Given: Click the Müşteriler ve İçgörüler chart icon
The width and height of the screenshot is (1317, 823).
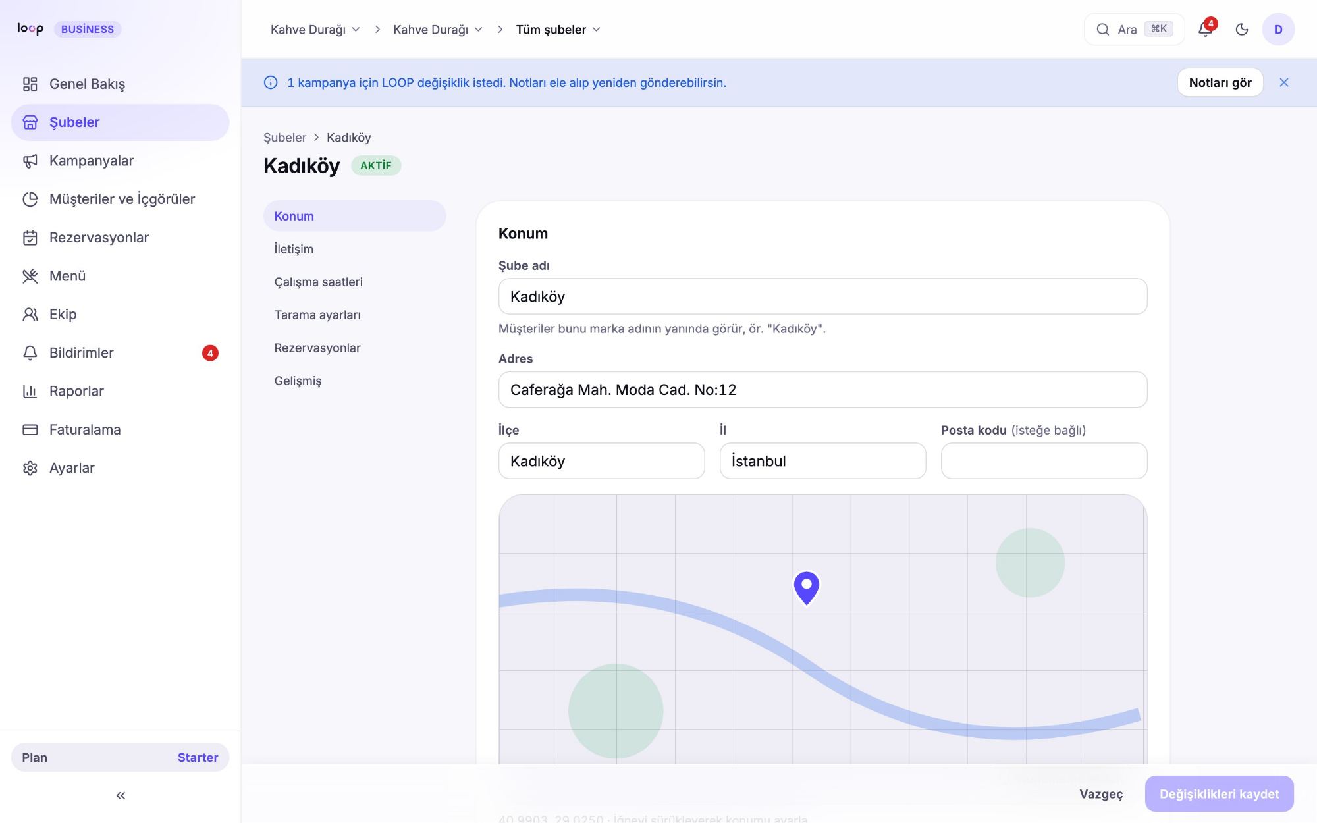Looking at the screenshot, I should point(30,199).
